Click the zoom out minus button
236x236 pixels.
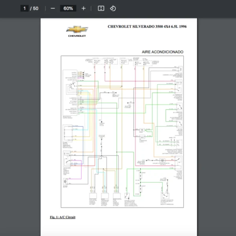tap(53, 8)
